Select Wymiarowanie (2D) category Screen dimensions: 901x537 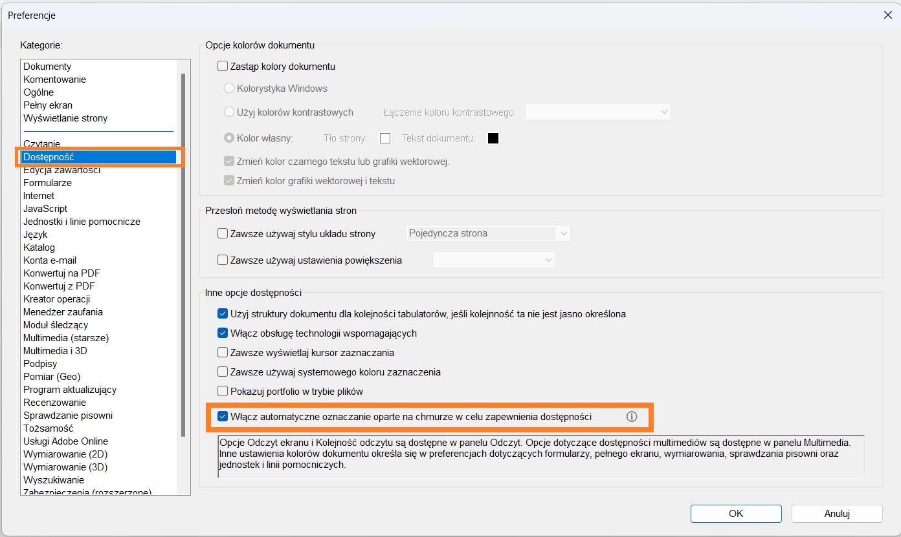pyautogui.click(x=65, y=454)
